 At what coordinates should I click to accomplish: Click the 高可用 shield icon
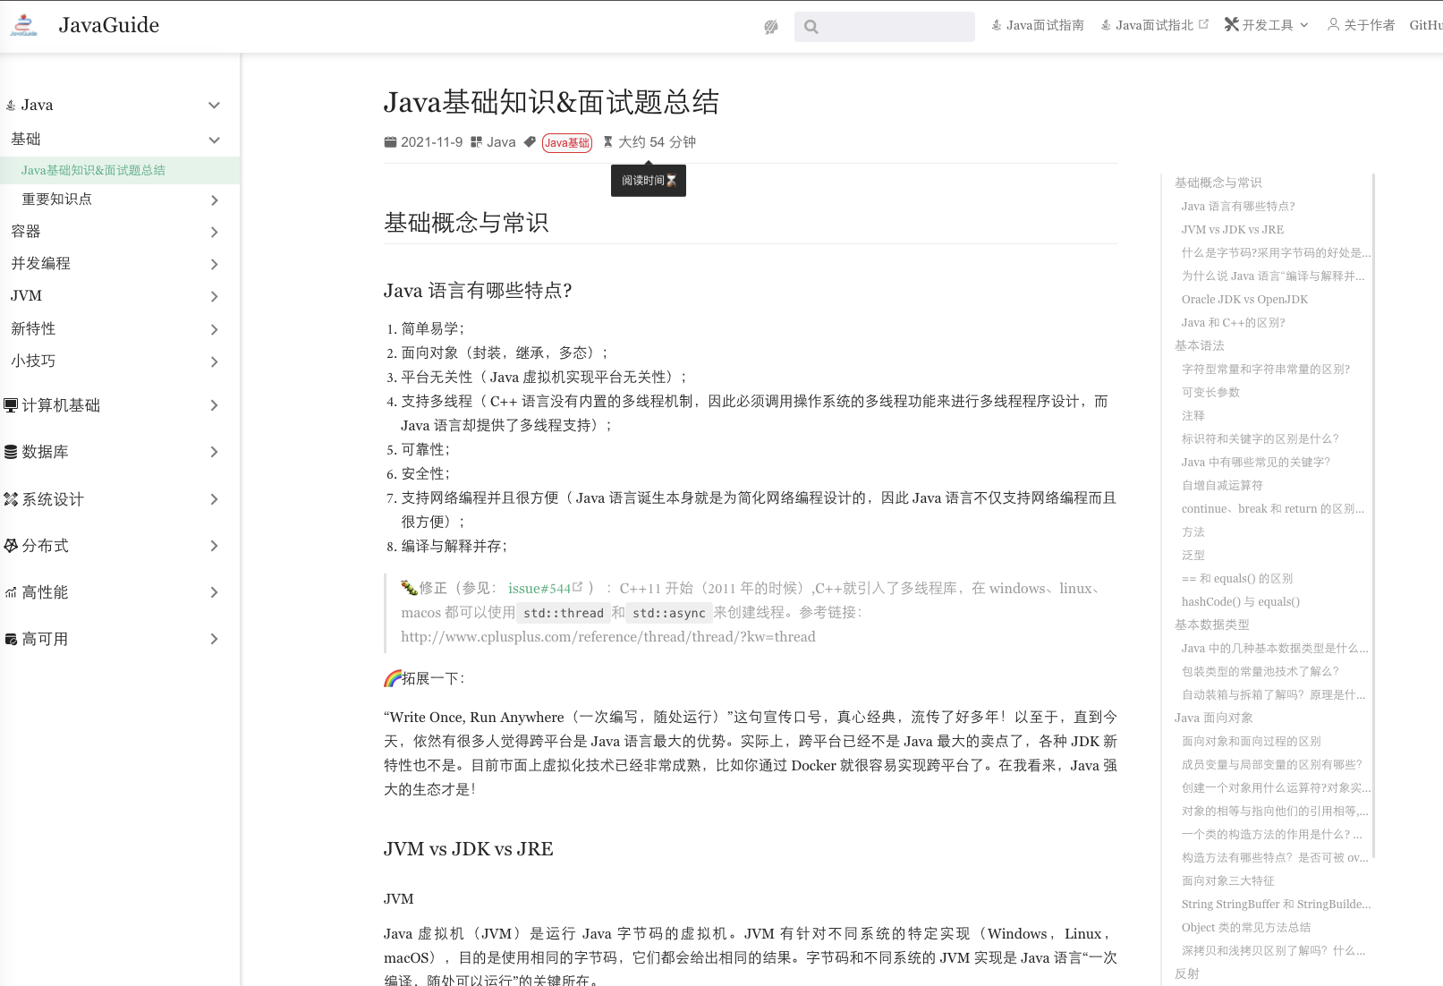[x=11, y=638]
